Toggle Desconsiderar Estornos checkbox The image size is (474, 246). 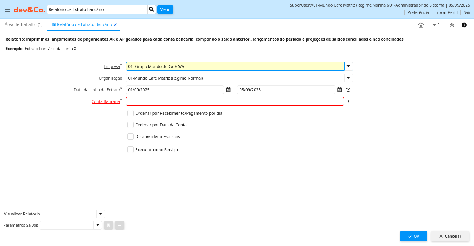pos(131,137)
